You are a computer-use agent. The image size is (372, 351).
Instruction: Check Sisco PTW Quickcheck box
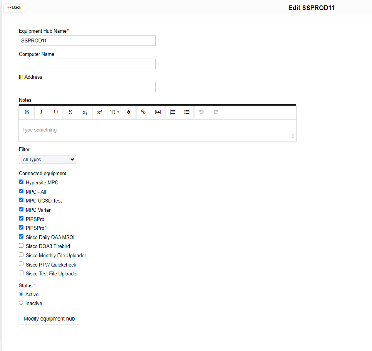21,264
